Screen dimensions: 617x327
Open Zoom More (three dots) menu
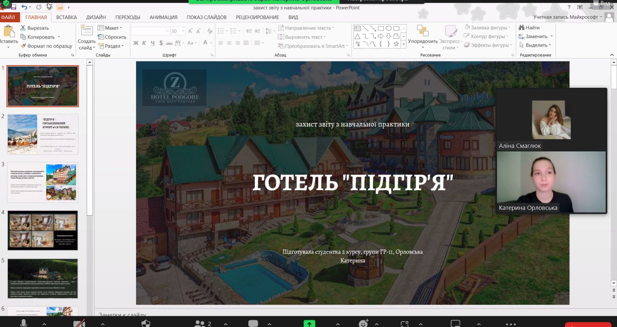[511, 324]
